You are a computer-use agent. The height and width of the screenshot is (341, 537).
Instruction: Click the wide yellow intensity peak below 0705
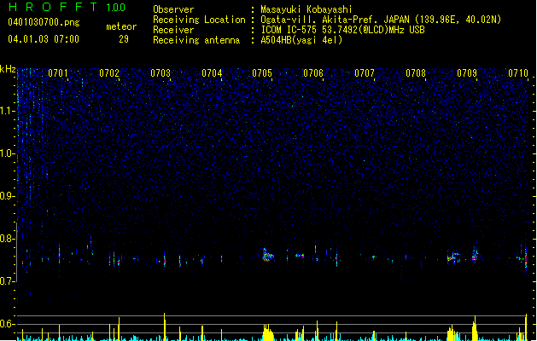(x=268, y=332)
